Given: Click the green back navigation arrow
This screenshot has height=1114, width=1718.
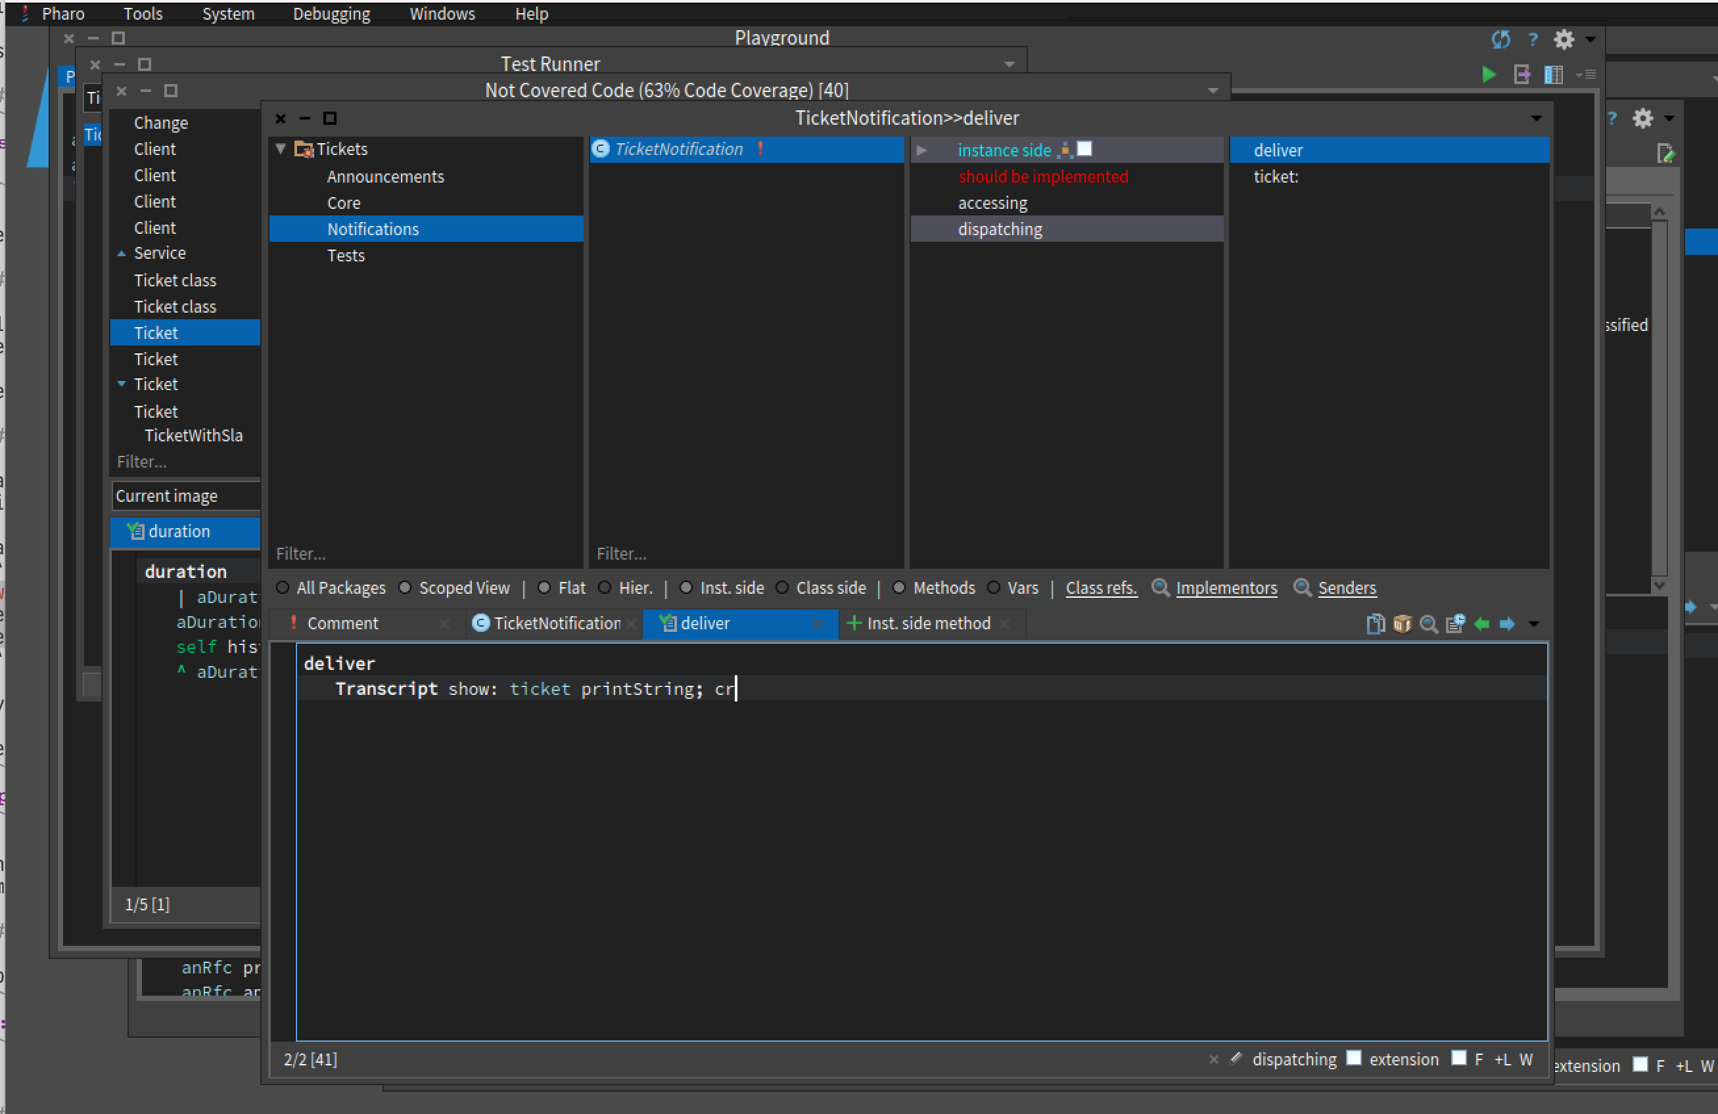Looking at the screenshot, I should pos(1482,624).
